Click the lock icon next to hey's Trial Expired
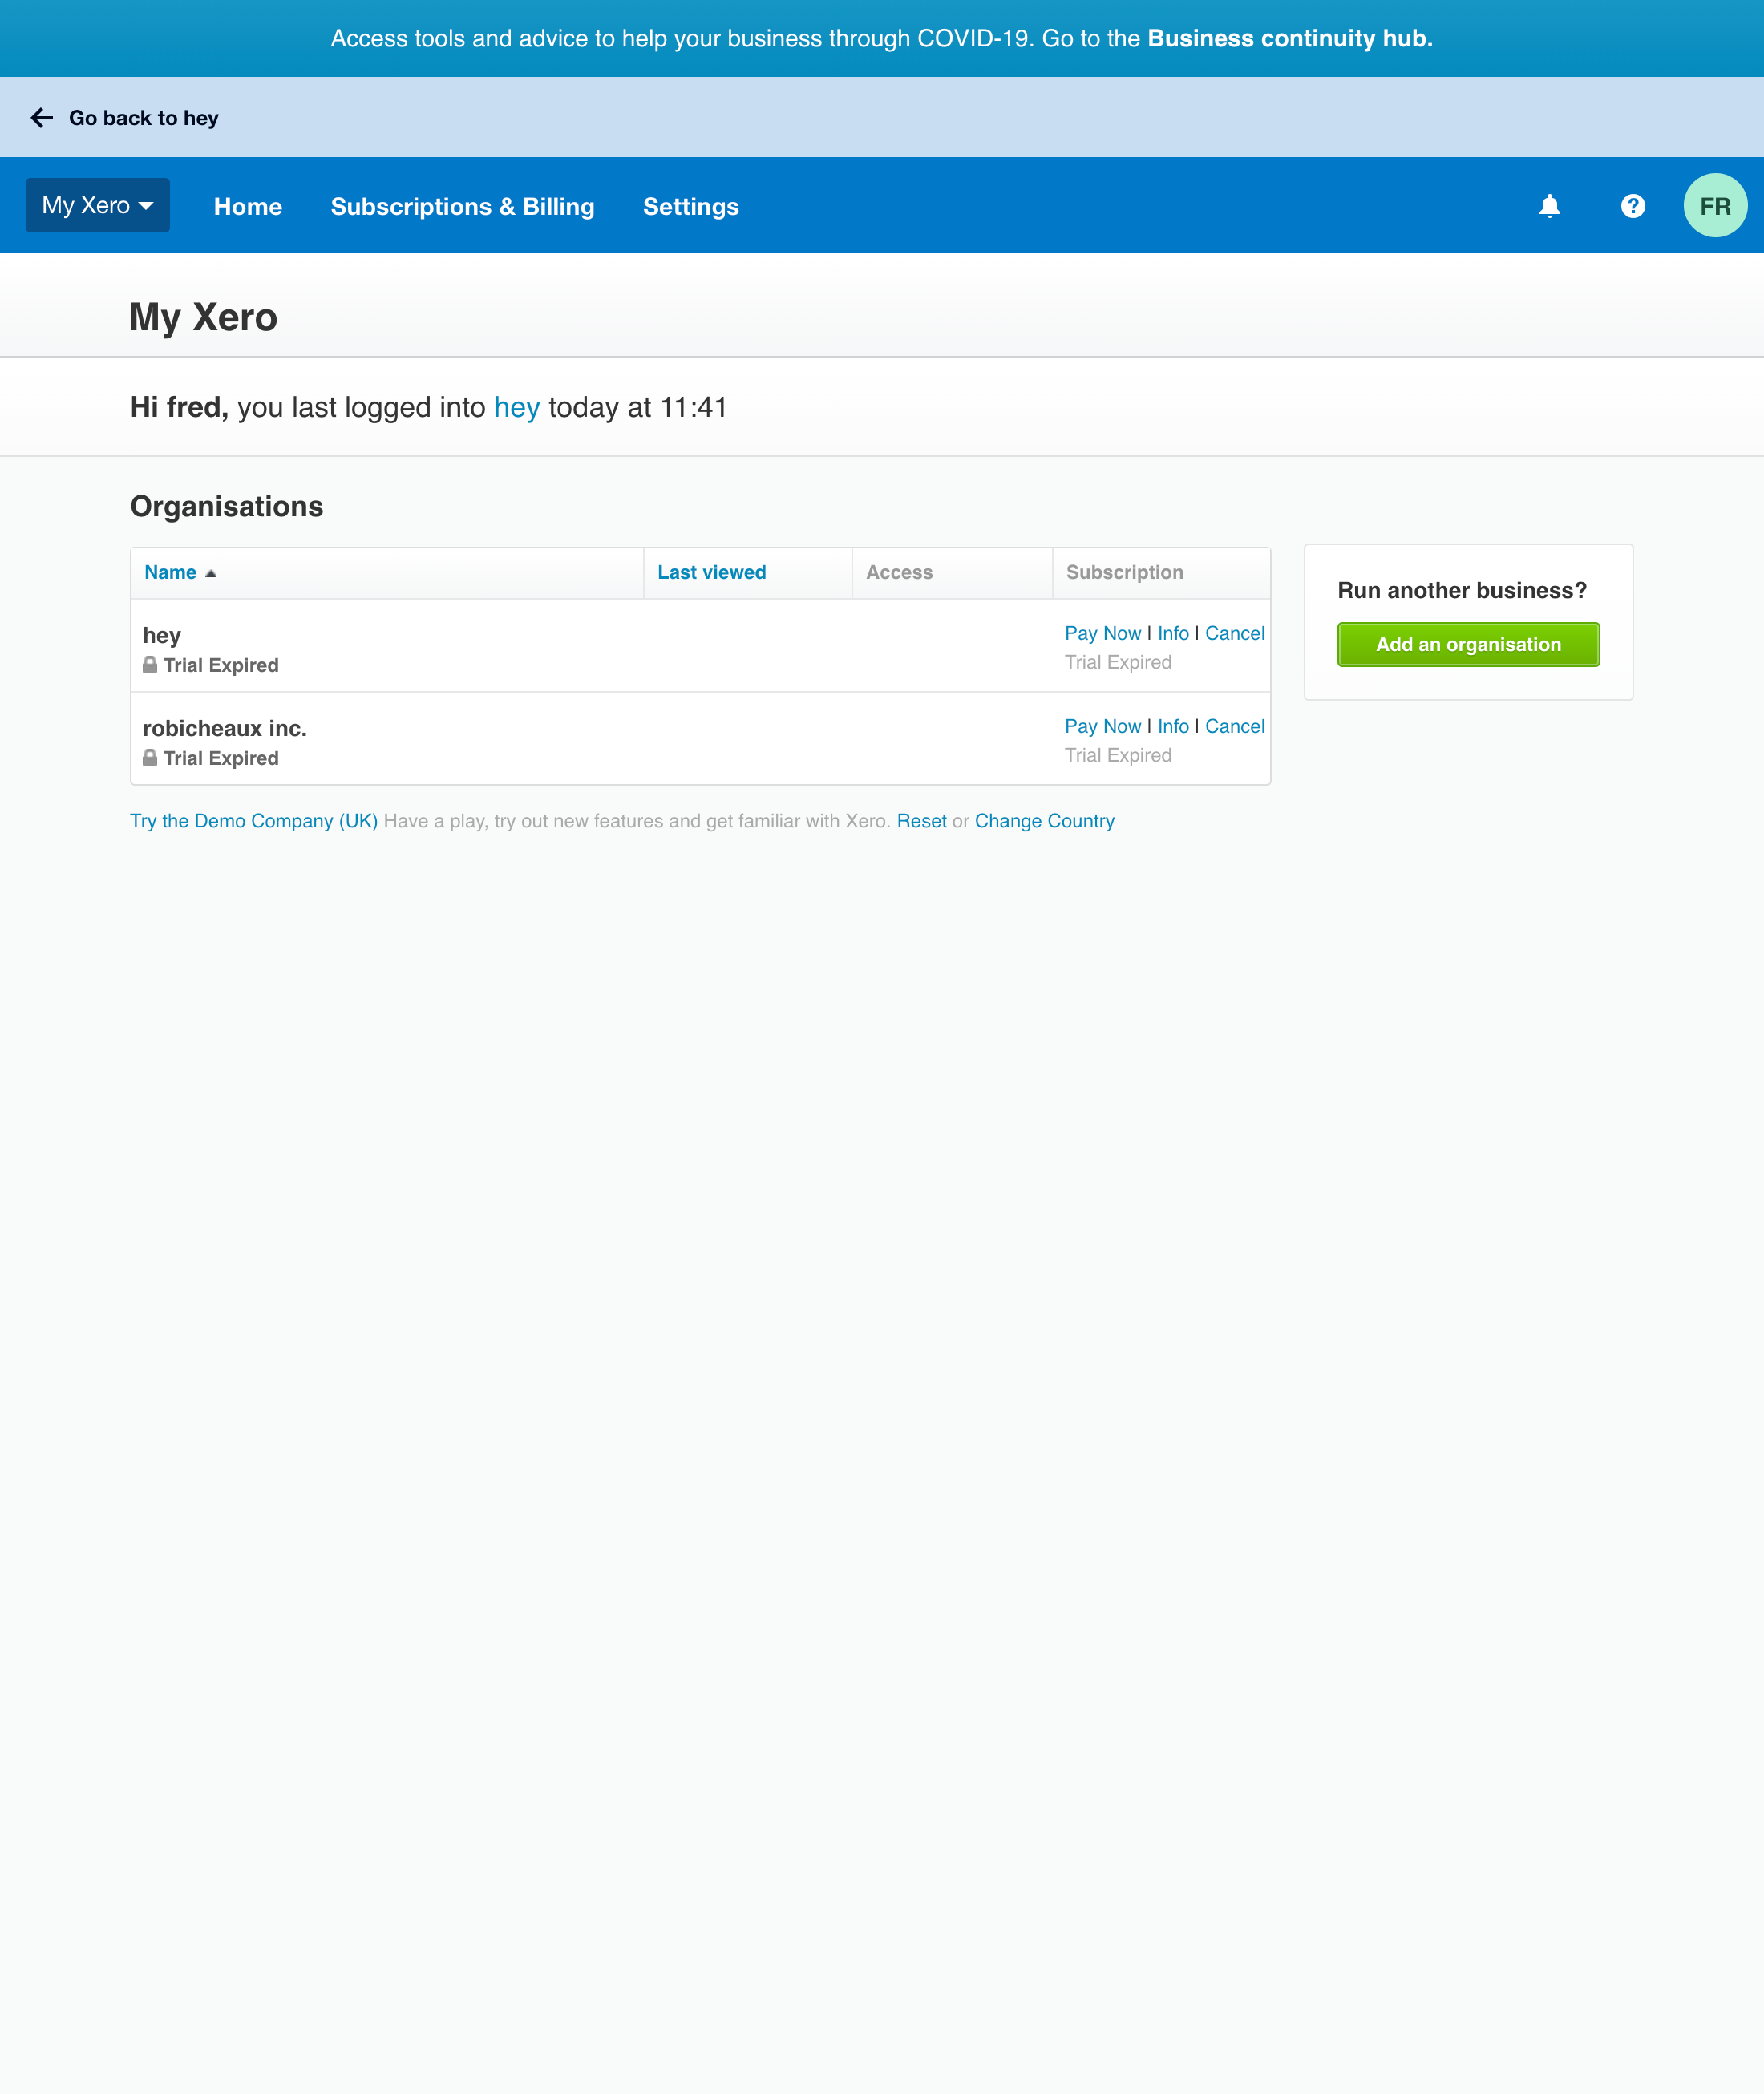The width and height of the screenshot is (1764, 2094). tap(149, 664)
